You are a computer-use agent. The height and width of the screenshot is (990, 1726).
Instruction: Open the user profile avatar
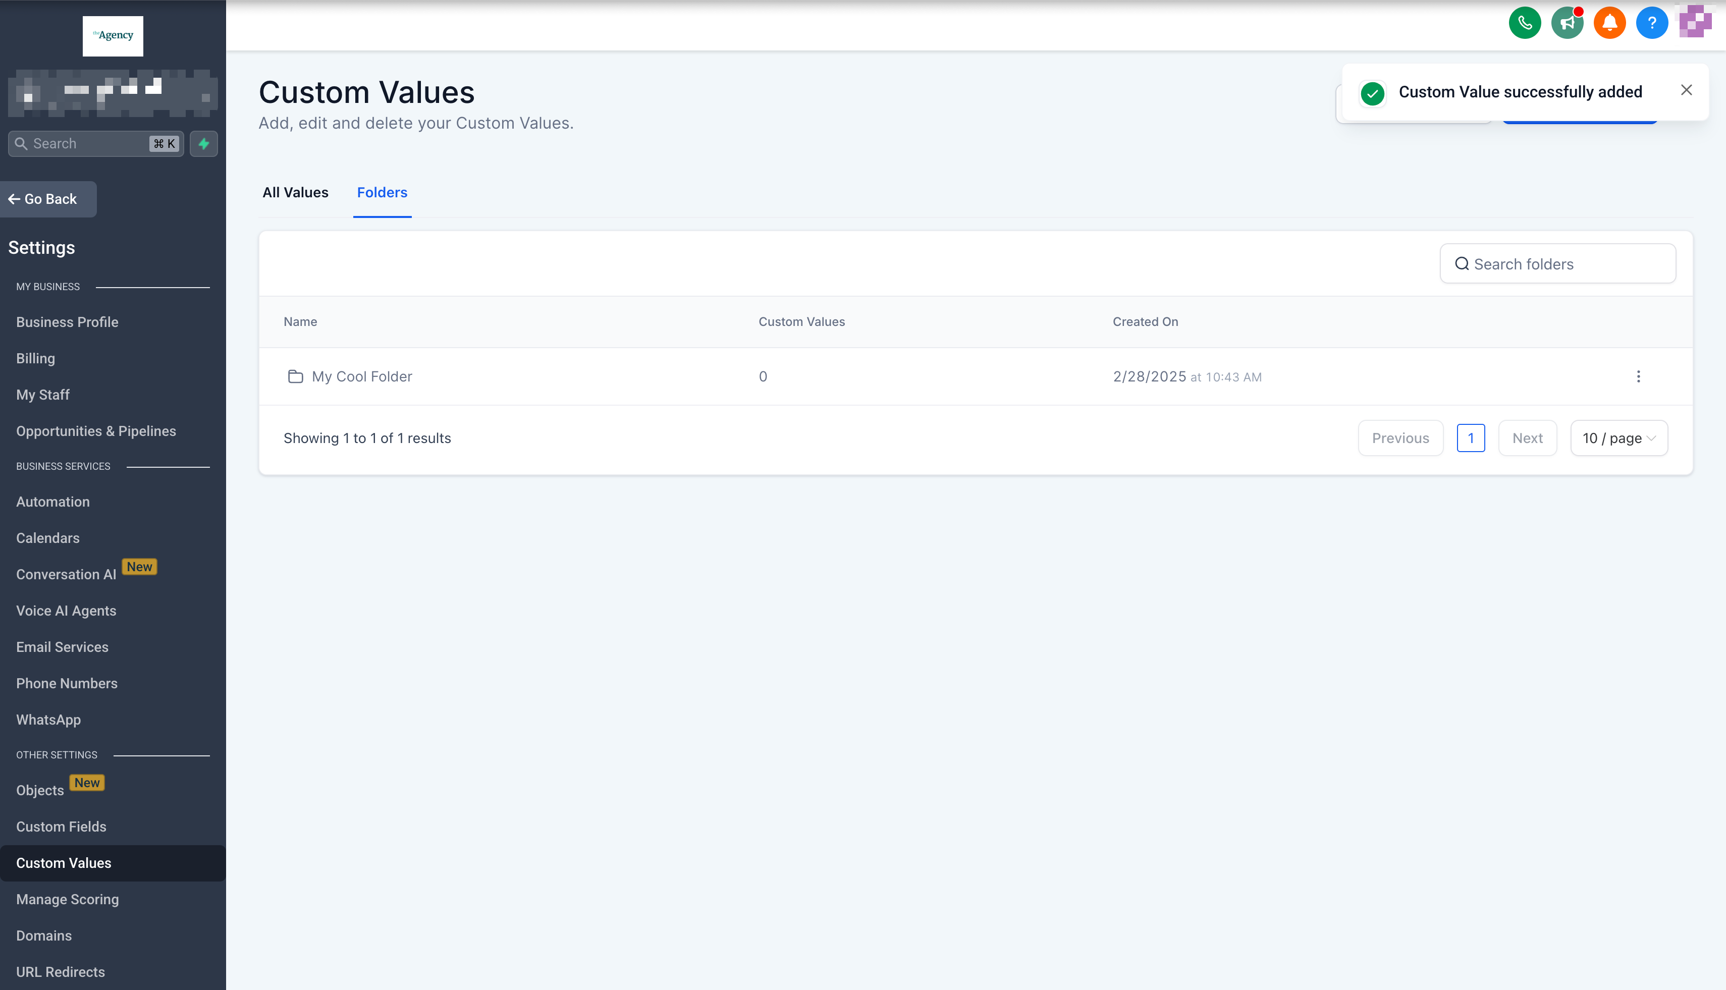[x=1695, y=22]
